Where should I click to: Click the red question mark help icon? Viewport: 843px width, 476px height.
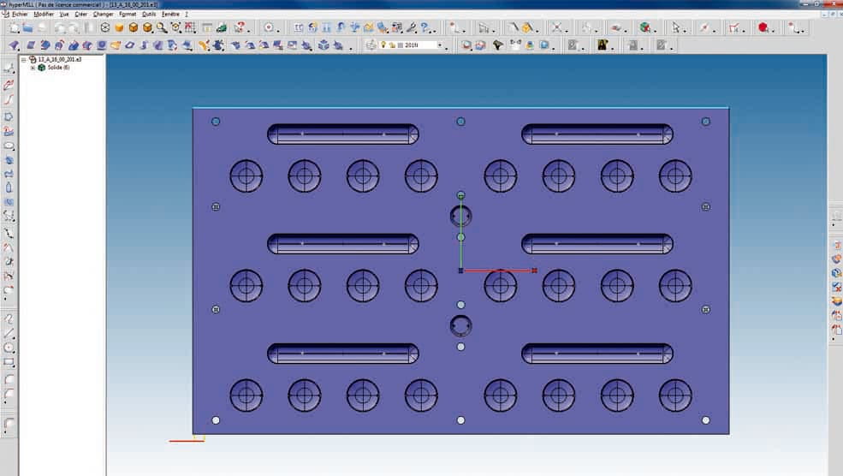point(240,27)
